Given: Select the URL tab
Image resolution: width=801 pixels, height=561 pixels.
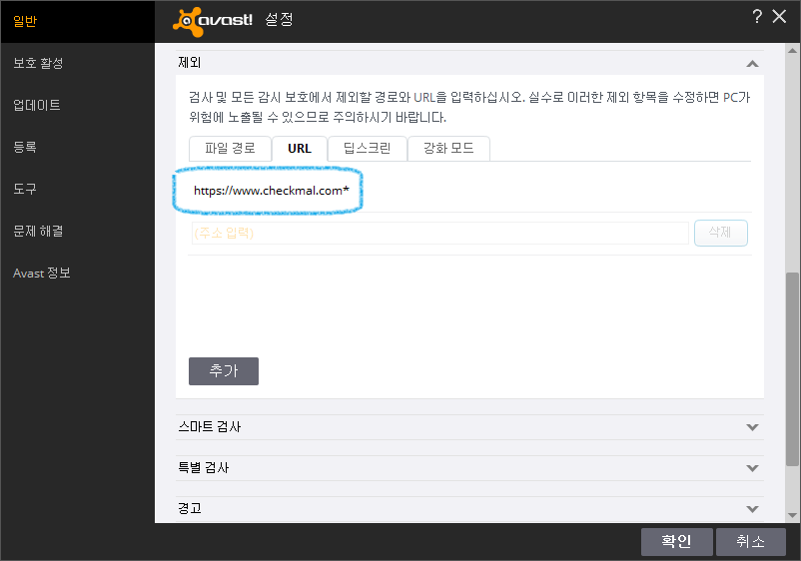Looking at the screenshot, I should (x=300, y=149).
